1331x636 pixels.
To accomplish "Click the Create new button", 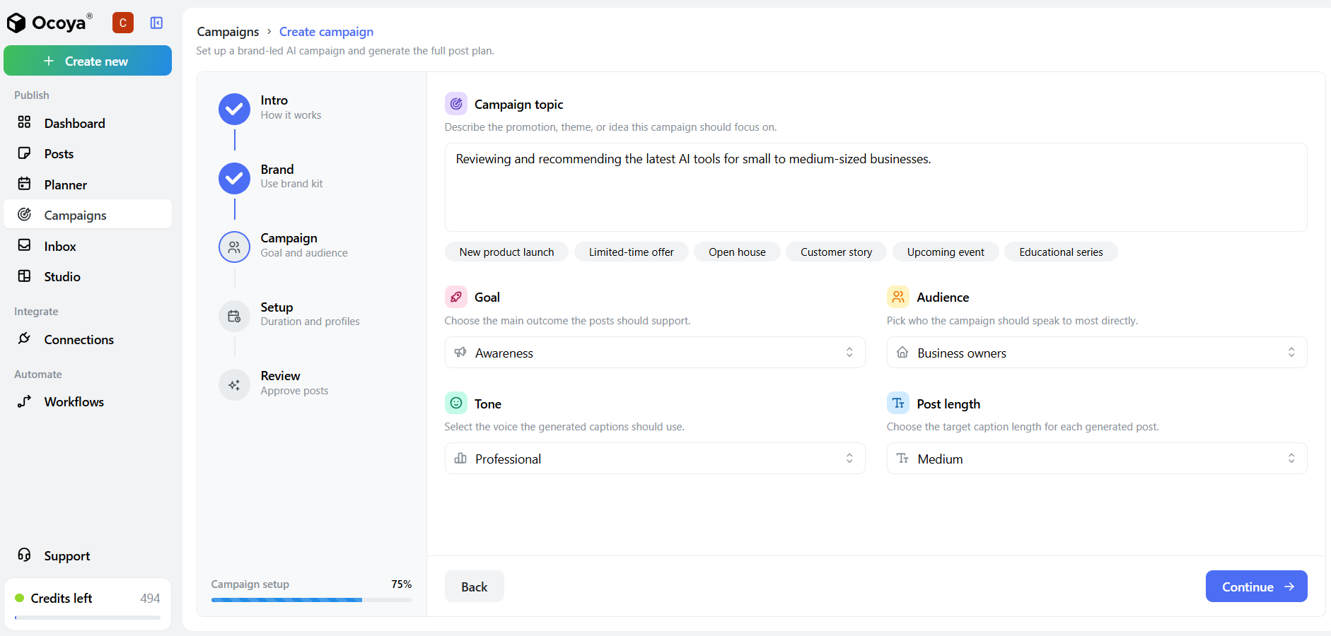I will click(88, 61).
